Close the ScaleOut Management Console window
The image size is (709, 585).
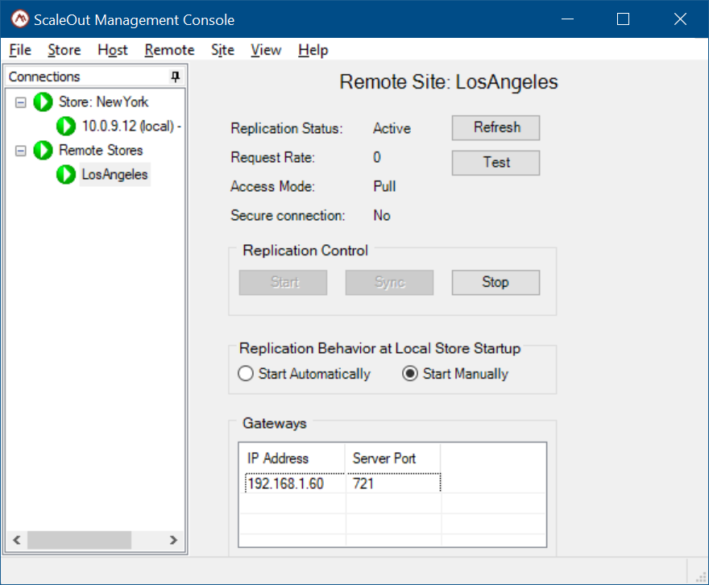tap(680, 19)
